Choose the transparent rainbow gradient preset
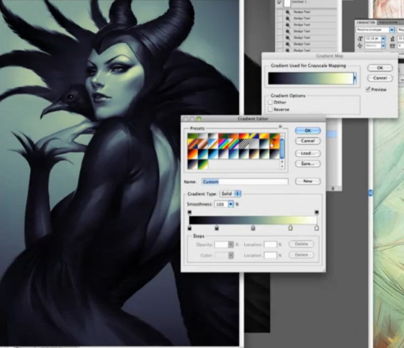Screen dimensions: 404x348 tap(233, 144)
